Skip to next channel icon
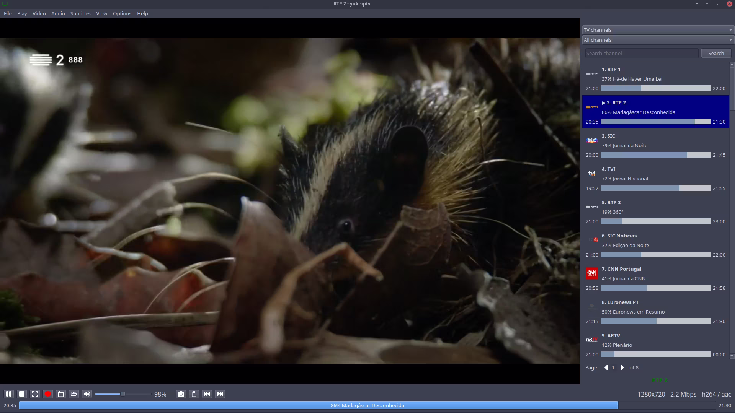This screenshot has height=413, width=735. (220, 394)
